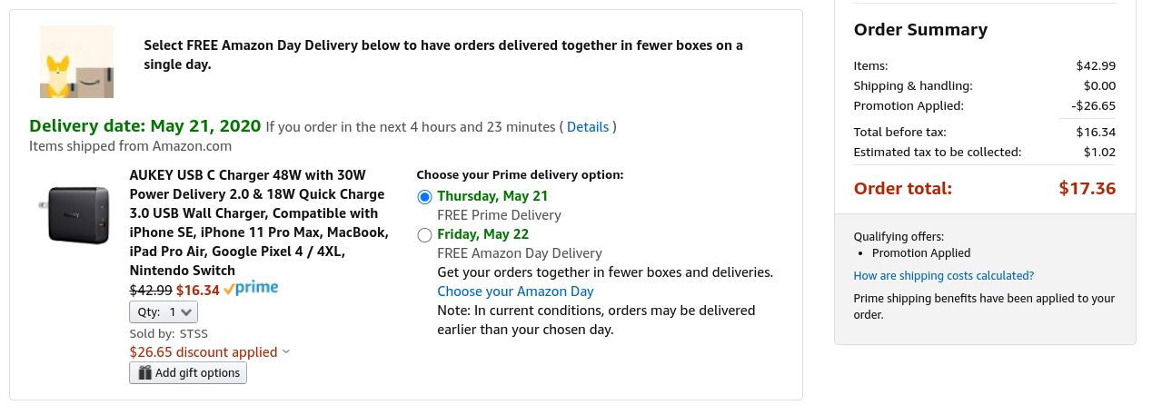The image size is (1162, 415).
Task: Click the $1.02 estimated tax amount
Action: 1098,152
